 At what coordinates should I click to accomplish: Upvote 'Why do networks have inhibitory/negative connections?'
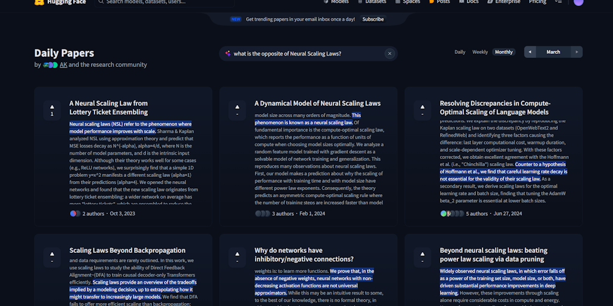[x=237, y=257]
